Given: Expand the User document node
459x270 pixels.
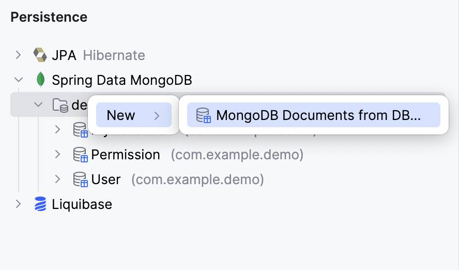Looking at the screenshot, I should (58, 179).
